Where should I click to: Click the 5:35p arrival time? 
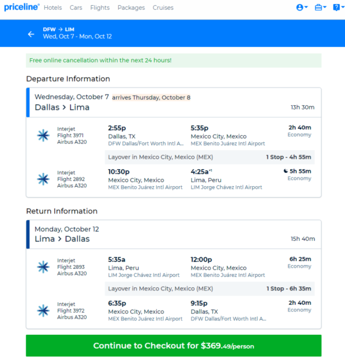[199, 128]
